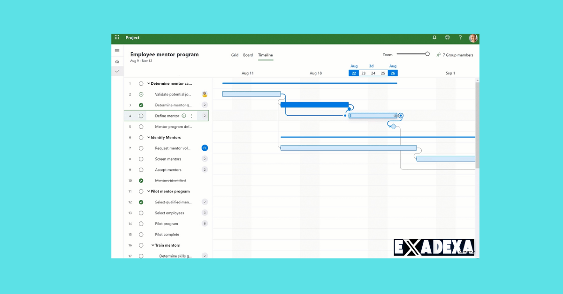
Task: Click the user profile avatar top right
Action: [x=473, y=37]
